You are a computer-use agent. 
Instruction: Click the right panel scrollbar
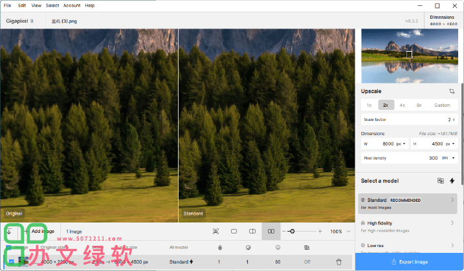(x=462, y=135)
